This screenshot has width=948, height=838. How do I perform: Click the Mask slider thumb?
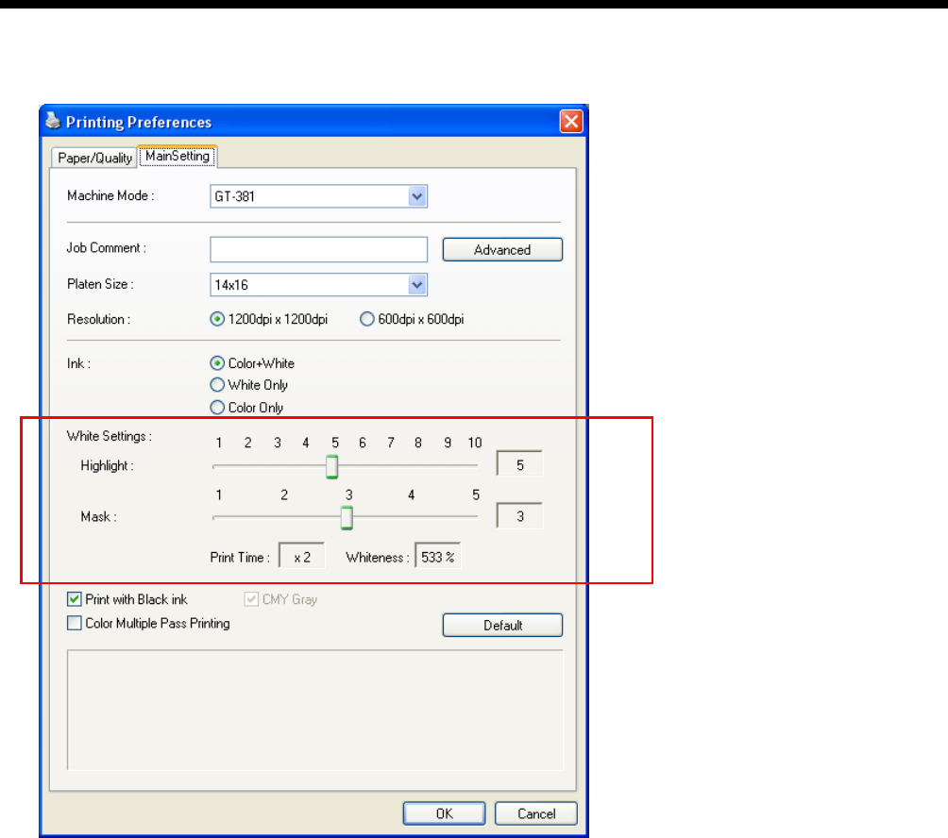point(347,518)
